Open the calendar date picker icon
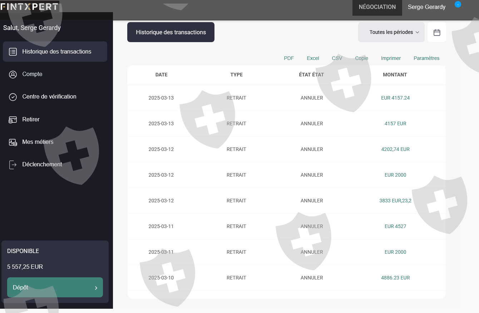Screen dimensions: 479x313 pos(437,32)
